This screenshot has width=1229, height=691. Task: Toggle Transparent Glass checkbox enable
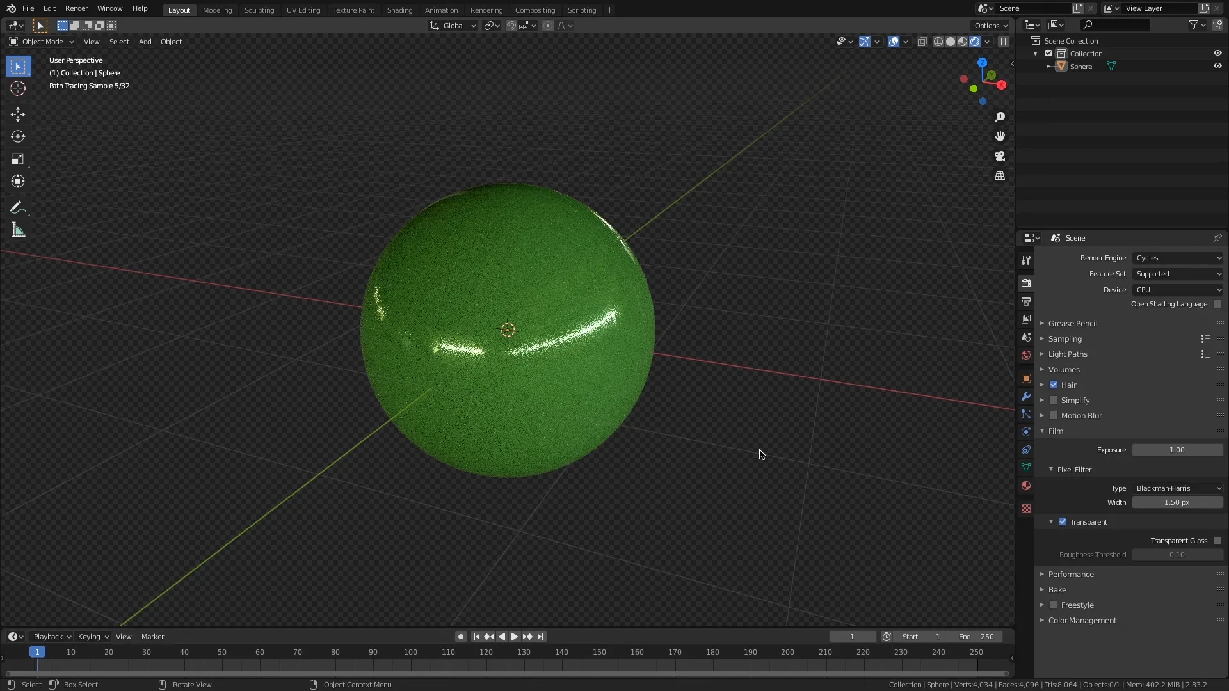tap(1218, 540)
